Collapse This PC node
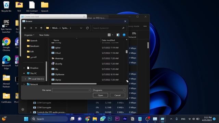The width and height of the screenshot is (219, 123). (24, 73)
